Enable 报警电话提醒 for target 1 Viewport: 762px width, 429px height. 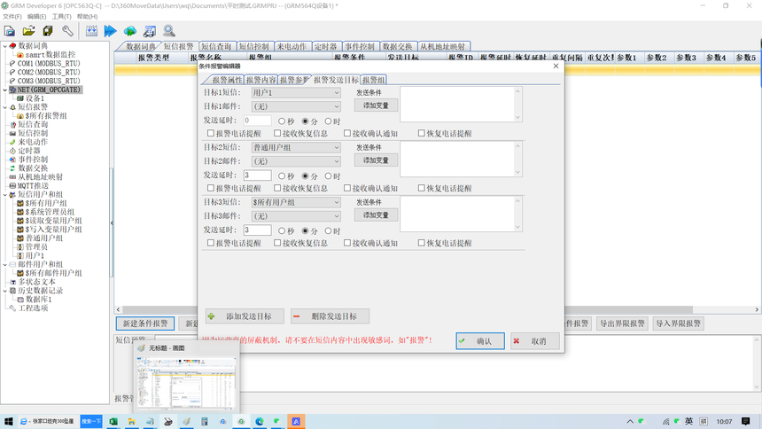[x=211, y=133]
